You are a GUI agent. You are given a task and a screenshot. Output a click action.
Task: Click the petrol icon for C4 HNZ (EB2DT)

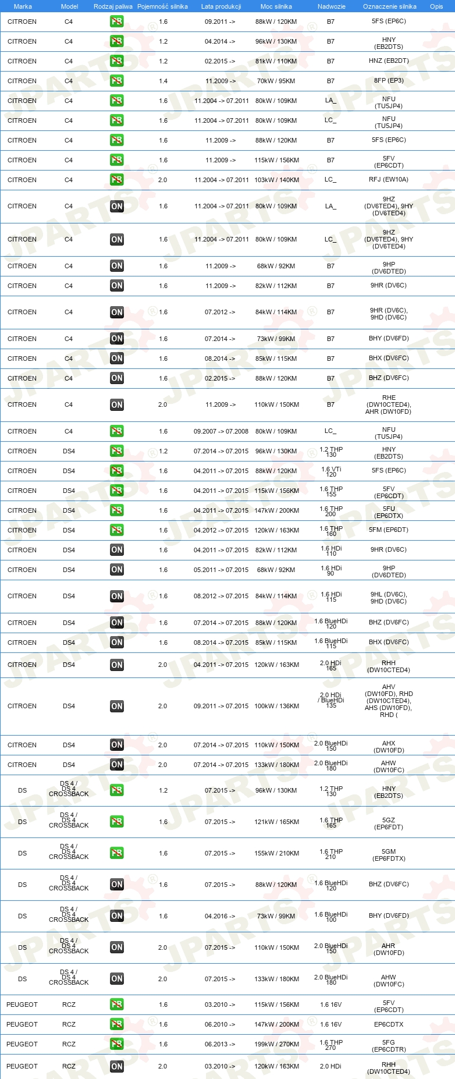point(117,61)
